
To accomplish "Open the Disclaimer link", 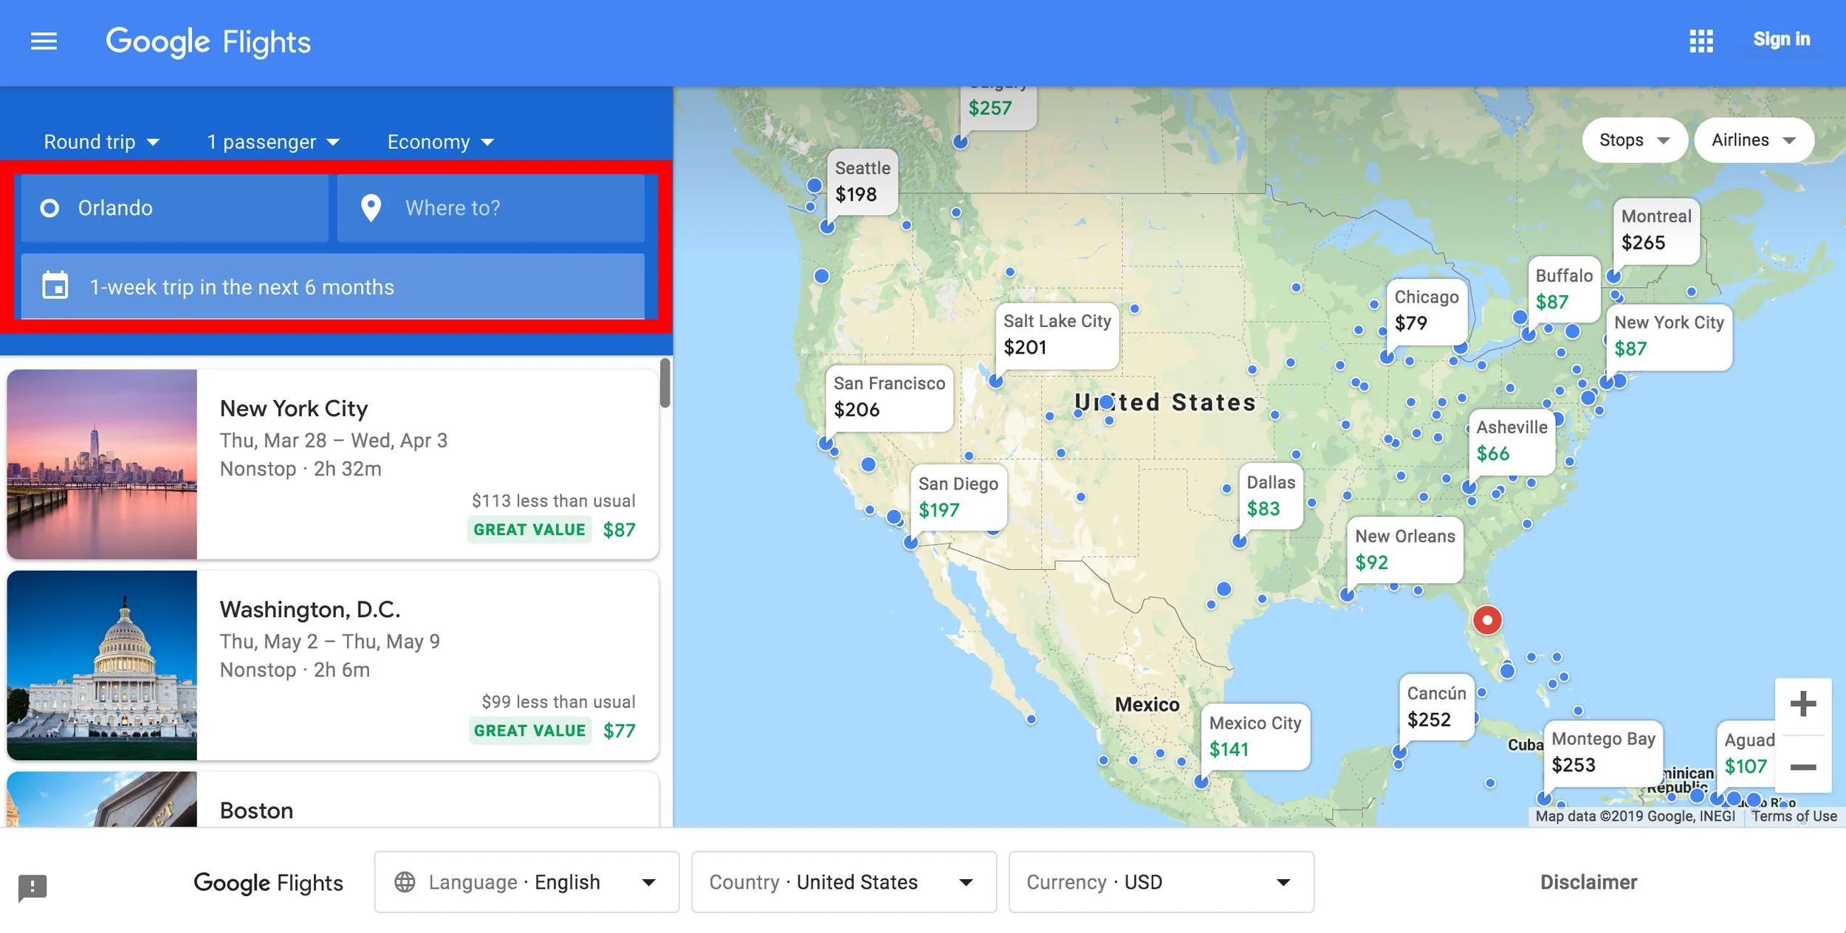I will [x=1588, y=882].
